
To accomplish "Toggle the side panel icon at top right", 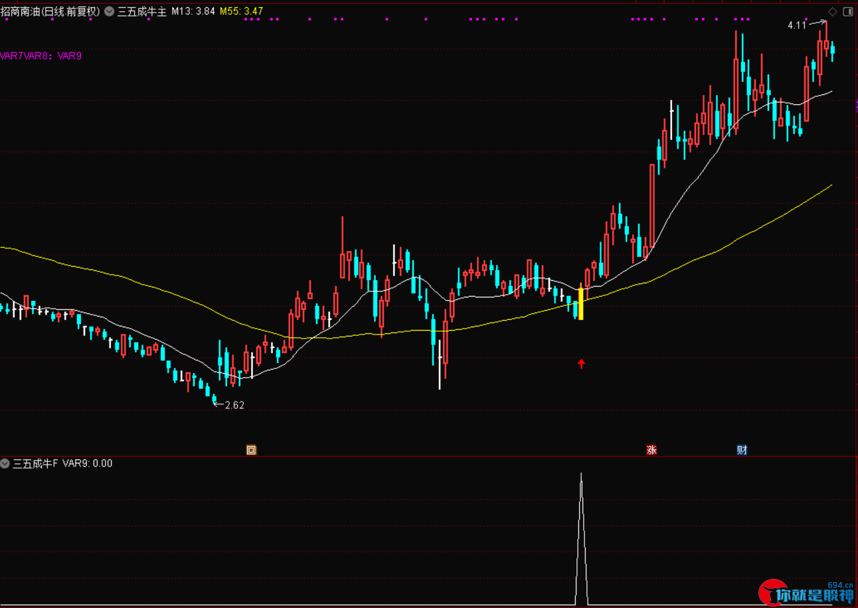I will pyautogui.click(x=847, y=11).
